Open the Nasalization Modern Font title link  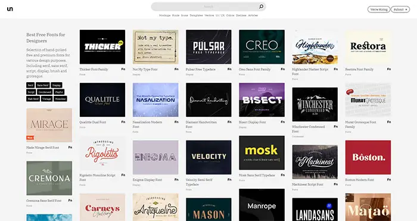147,124
